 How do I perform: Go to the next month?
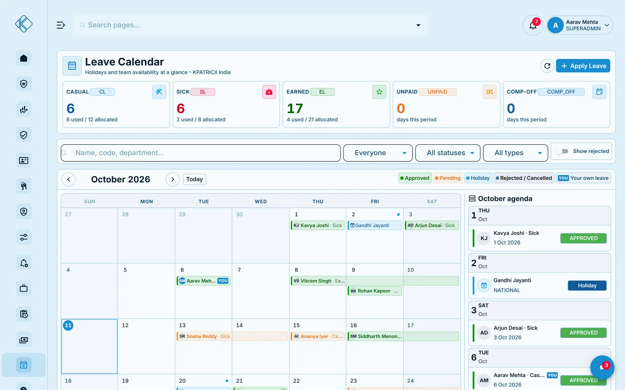coord(173,179)
